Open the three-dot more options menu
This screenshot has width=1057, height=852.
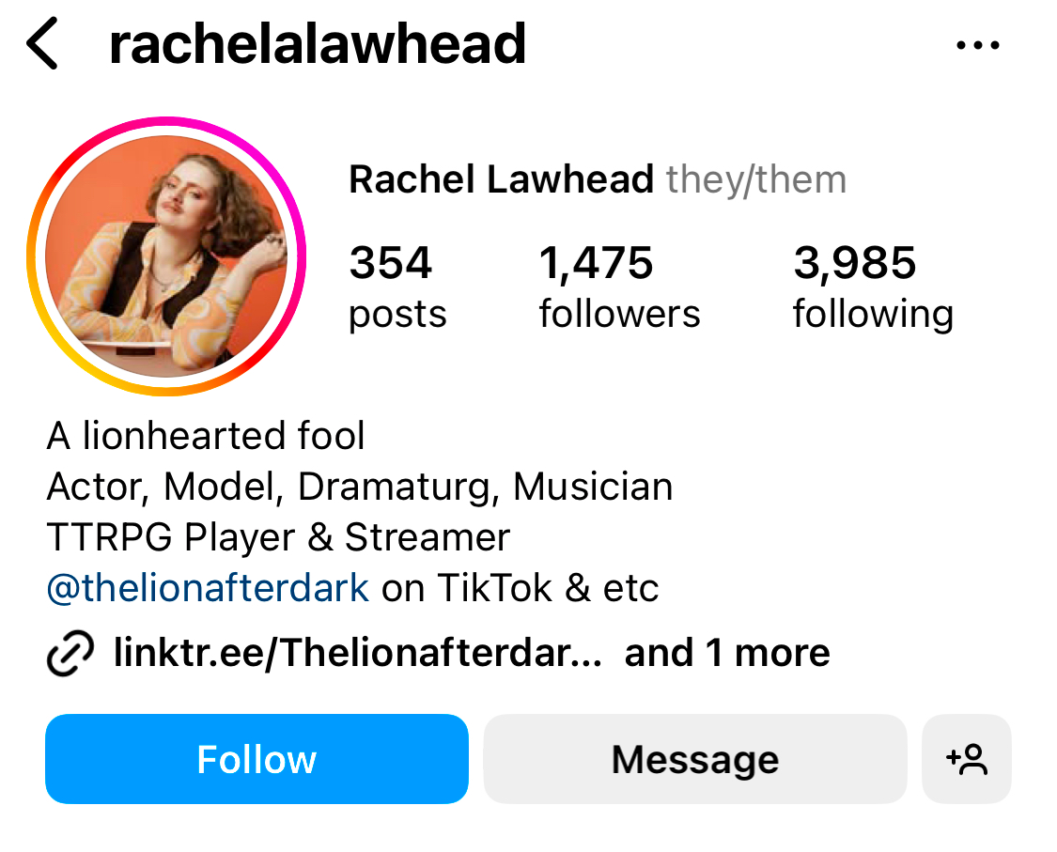977,45
